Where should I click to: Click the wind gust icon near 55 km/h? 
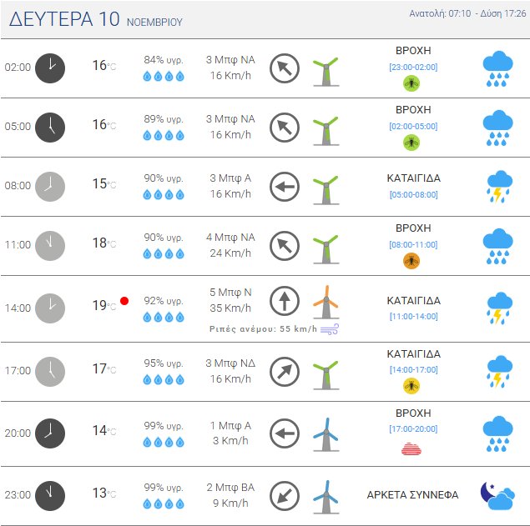(330, 329)
